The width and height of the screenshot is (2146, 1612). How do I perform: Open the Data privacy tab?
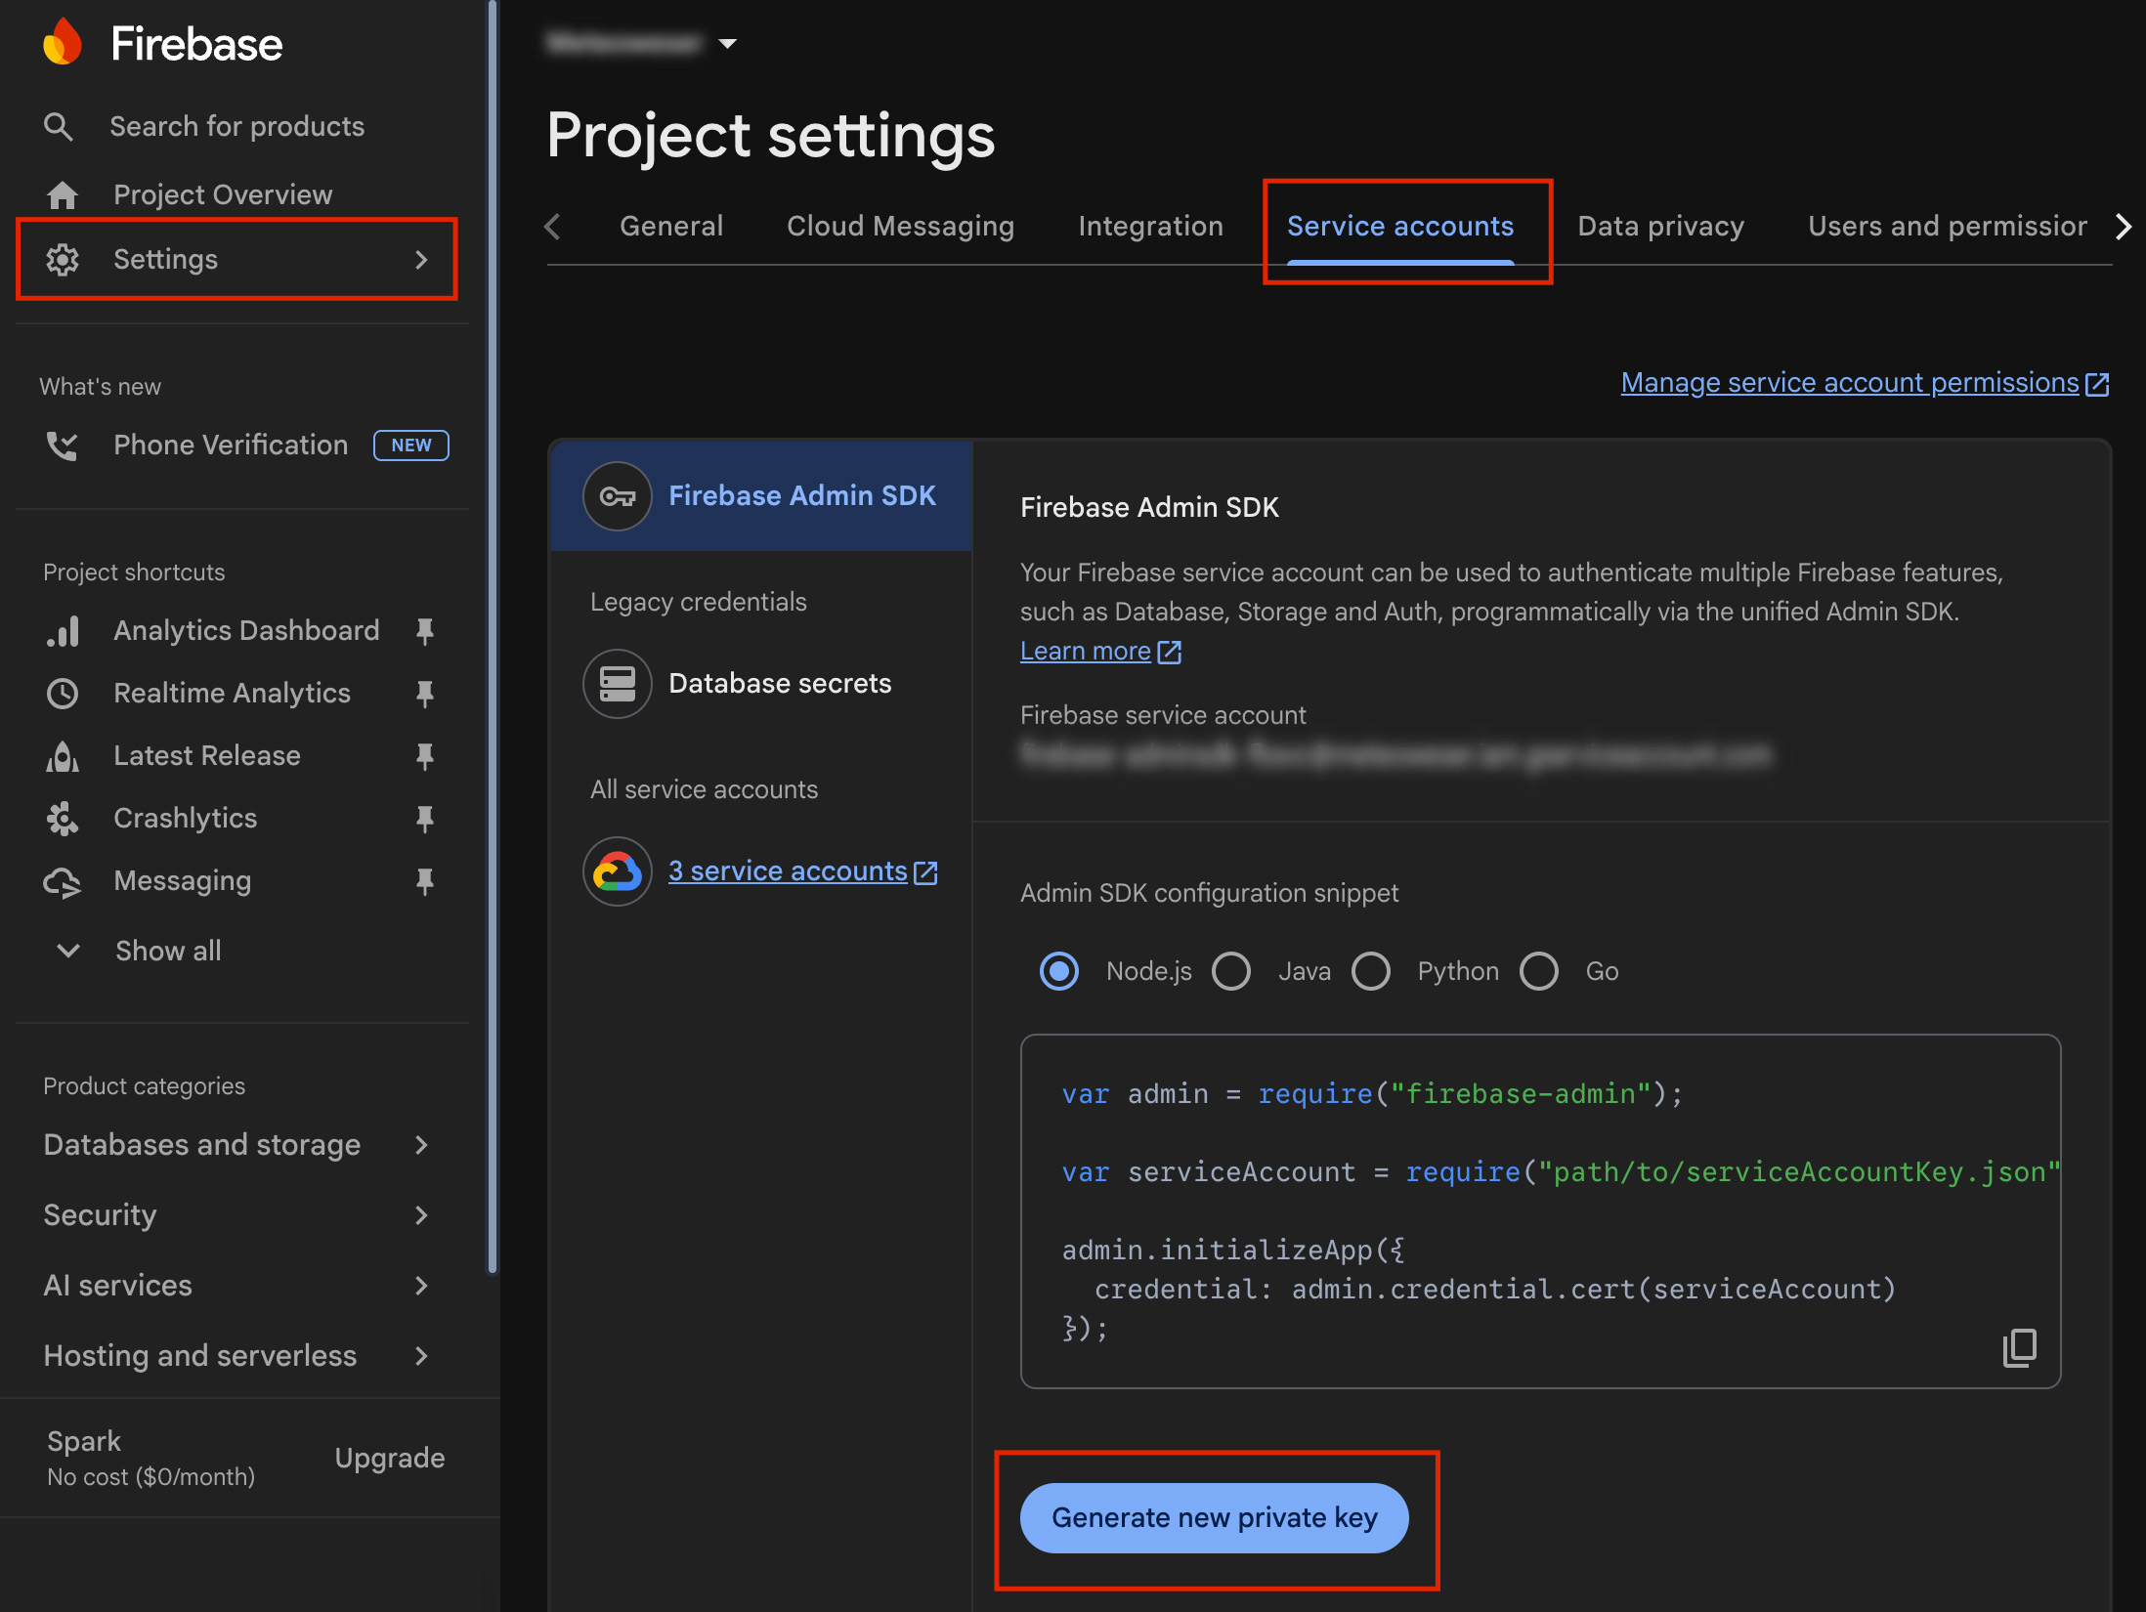tap(1660, 227)
